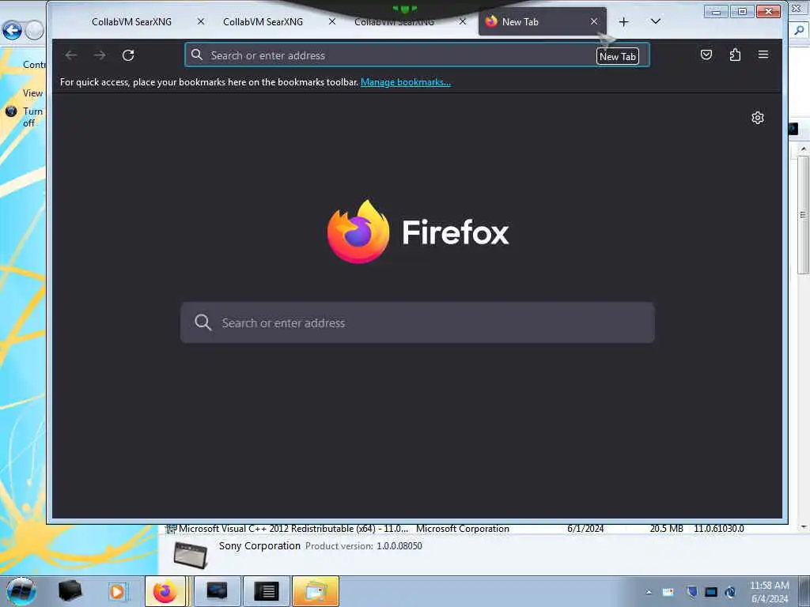Focus the center page search box
The height and width of the screenshot is (607, 810).
418,322
